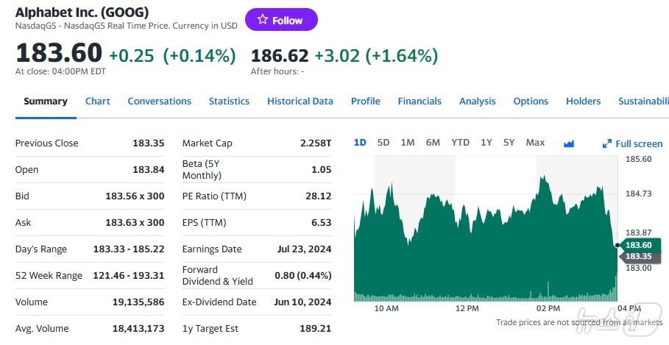Screen dimensions: 669x345
Task: Select the Options tab
Action: (x=531, y=102)
